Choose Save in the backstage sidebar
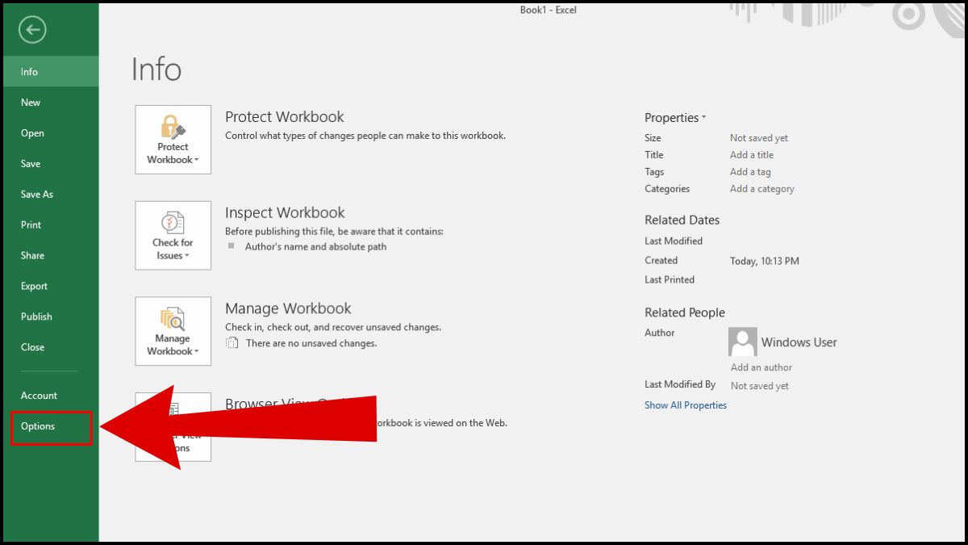This screenshot has height=545, width=968. point(51,164)
